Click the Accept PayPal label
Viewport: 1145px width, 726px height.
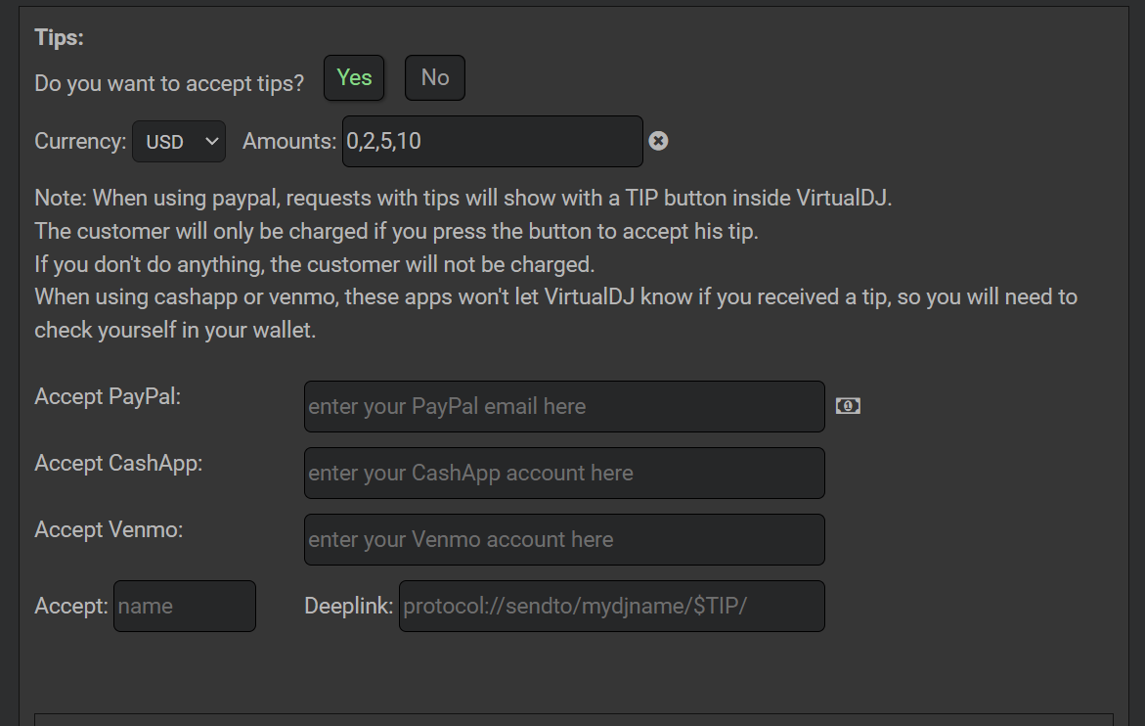[108, 396]
